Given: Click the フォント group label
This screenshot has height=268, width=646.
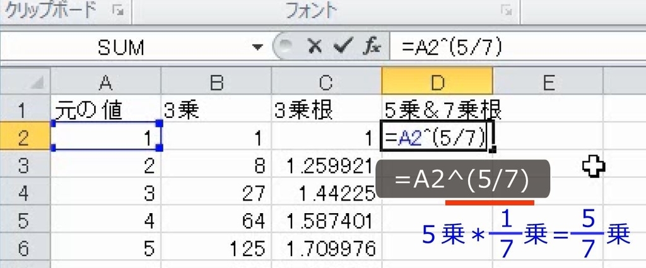Looking at the screenshot, I should (312, 11).
